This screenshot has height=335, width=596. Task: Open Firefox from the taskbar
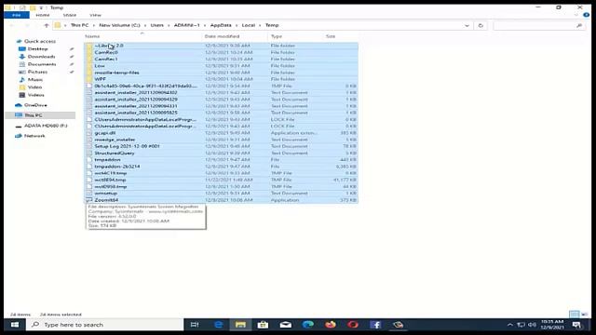pos(331,325)
